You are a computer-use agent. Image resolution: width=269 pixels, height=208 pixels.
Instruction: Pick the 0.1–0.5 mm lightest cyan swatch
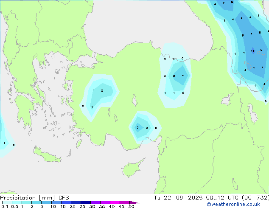coord(7,202)
